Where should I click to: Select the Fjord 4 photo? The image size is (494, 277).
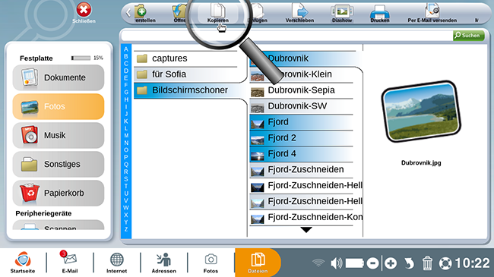click(x=302, y=154)
